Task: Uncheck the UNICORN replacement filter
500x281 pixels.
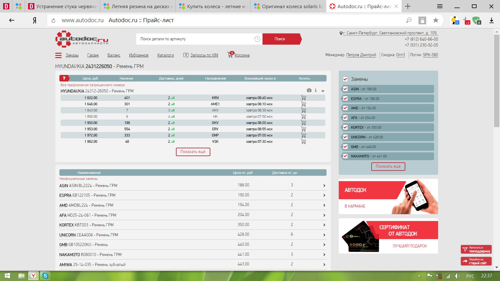Action: (345, 137)
